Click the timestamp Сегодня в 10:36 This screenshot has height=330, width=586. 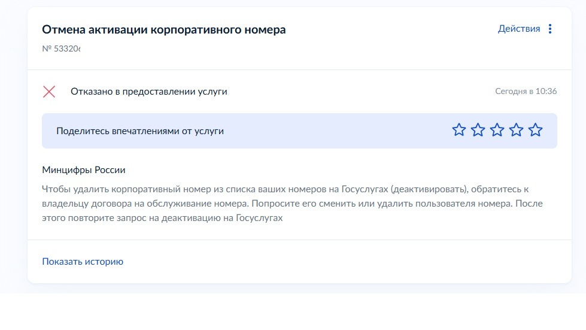(x=526, y=92)
